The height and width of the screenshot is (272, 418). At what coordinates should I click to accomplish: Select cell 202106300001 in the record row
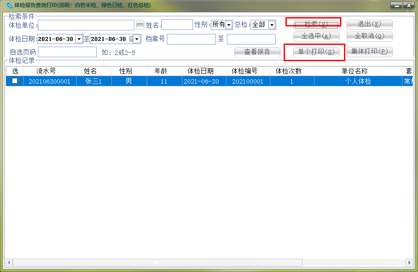(50, 81)
